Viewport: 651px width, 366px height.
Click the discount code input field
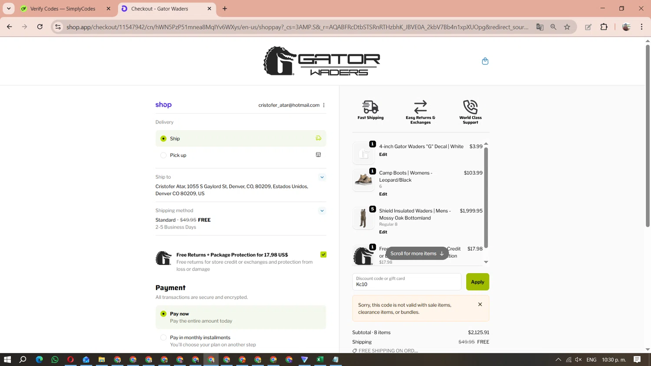[x=407, y=282]
